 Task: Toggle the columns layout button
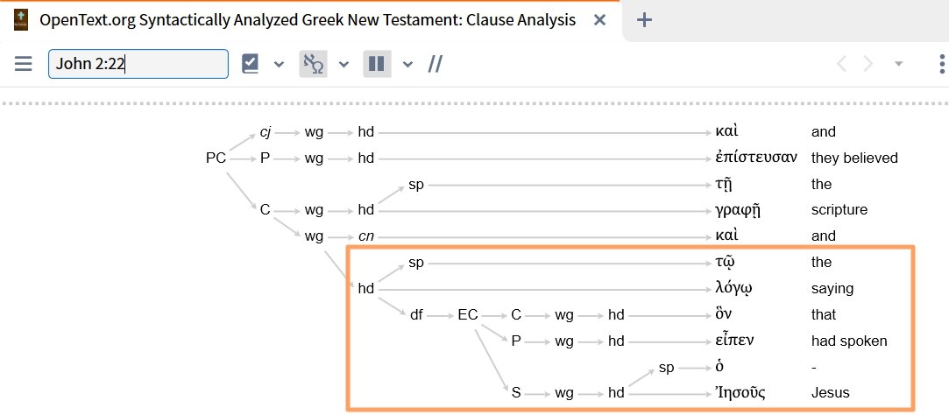[x=377, y=64]
